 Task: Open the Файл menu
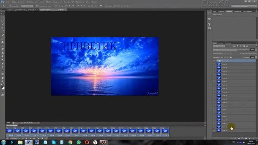click(x=8, y=2)
